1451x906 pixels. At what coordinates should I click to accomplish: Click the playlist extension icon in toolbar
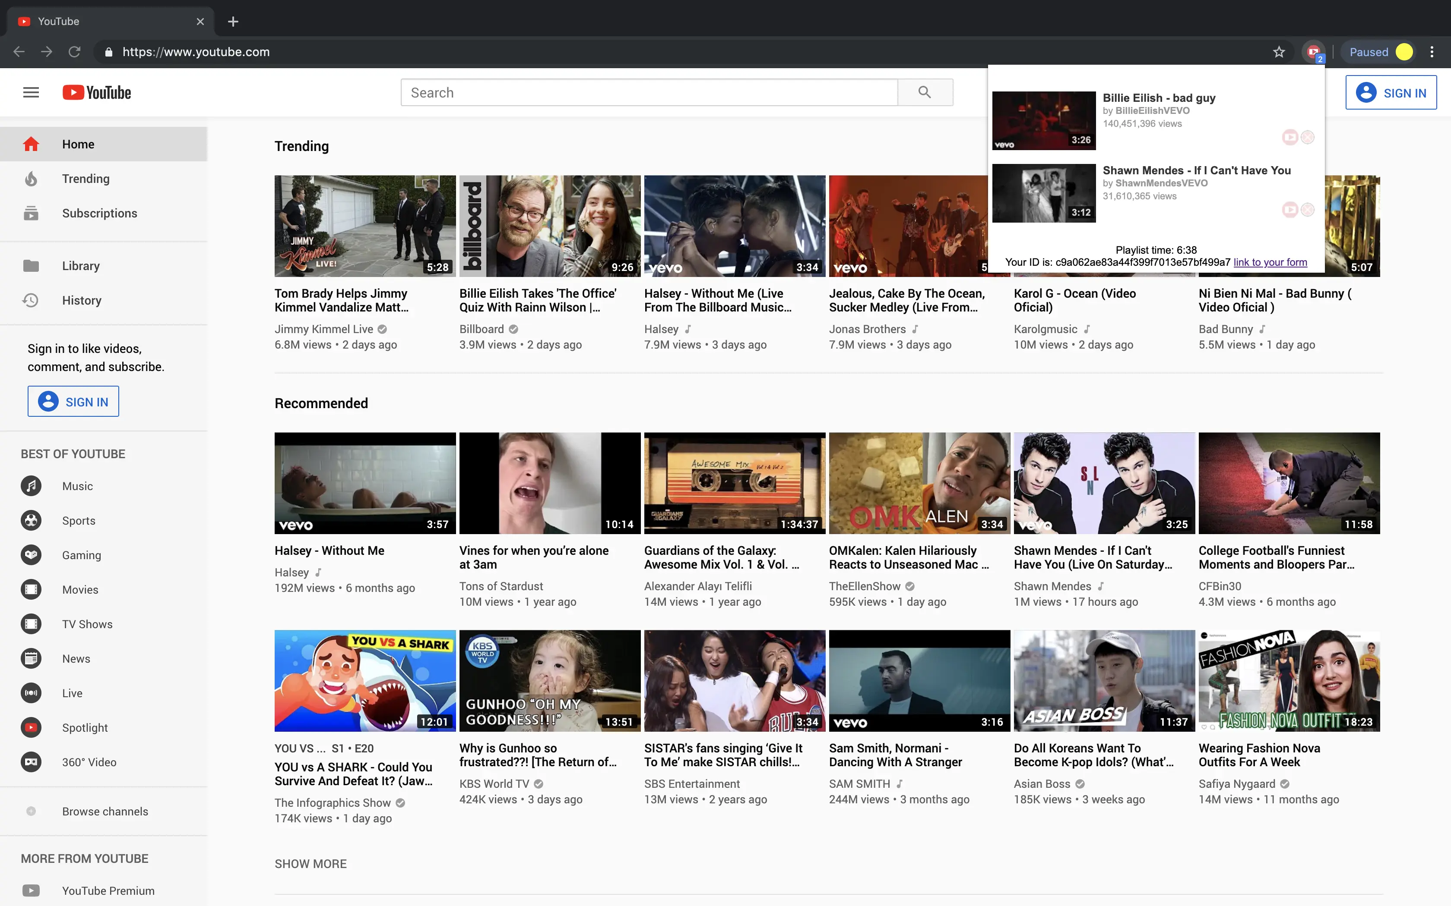pos(1313,52)
